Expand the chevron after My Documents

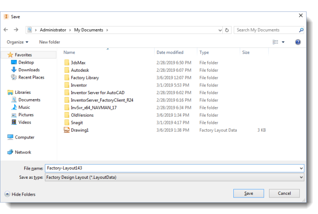pos(107,30)
